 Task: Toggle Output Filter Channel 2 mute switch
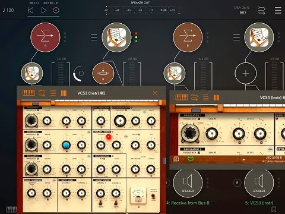(x=116, y=203)
